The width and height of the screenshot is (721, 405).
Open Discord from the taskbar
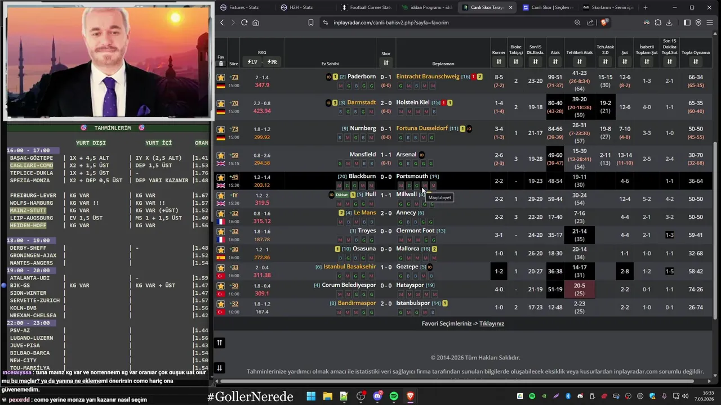(x=377, y=396)
